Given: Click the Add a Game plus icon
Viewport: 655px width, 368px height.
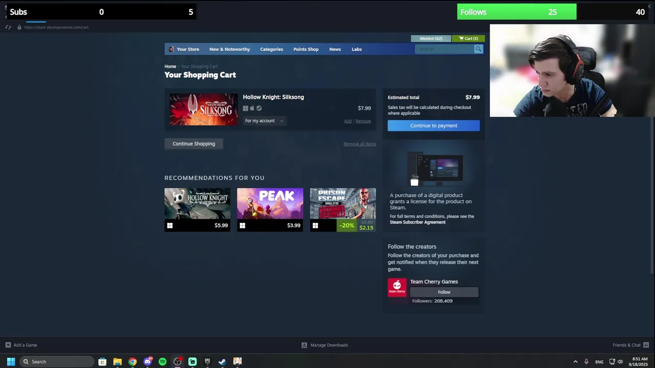Looking at the screenshot, I should 8,345.
